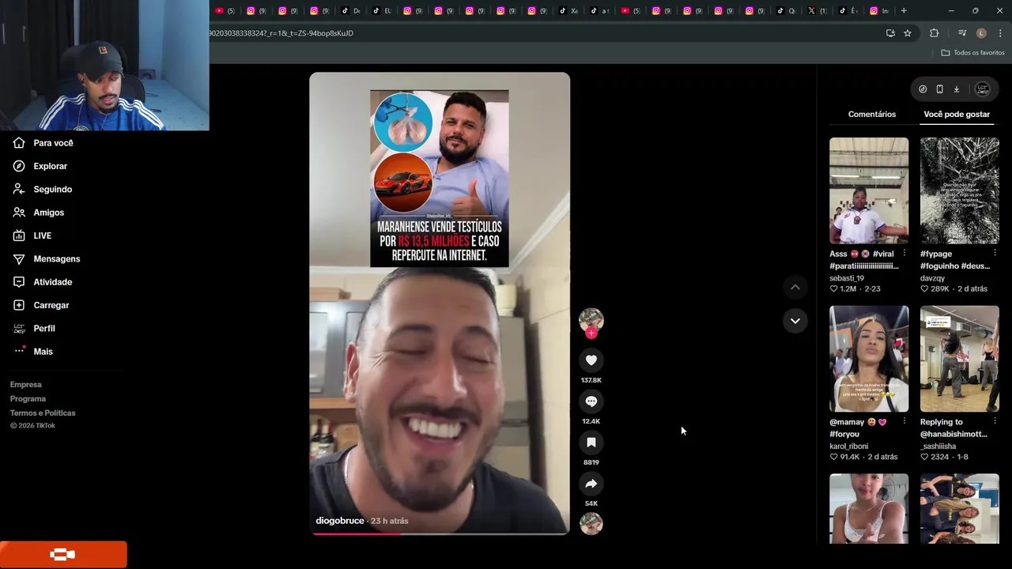Follow the creator with the red plus button
1012x569 pixels.
591,333
